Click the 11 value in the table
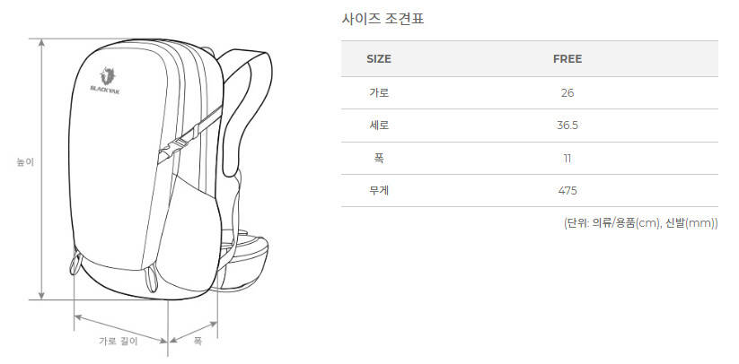Viewport: 739px width, 364px height. point(567,158)
